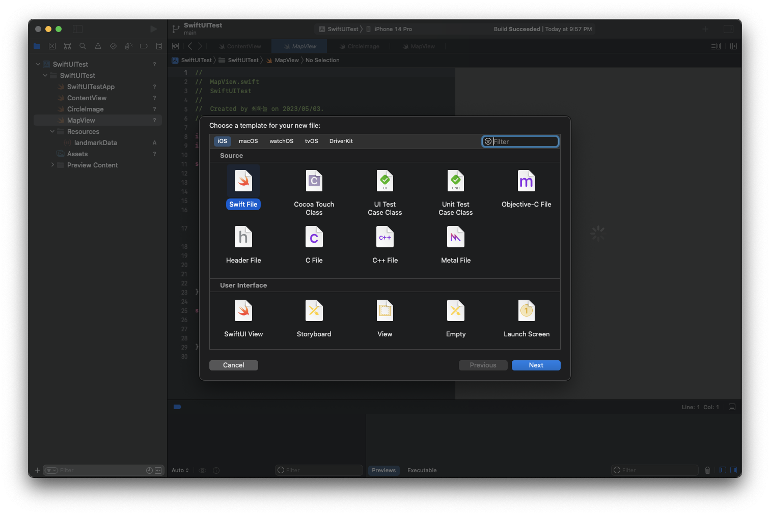The image size is (770, 515).
Task: Choose the Cocoa Touch Class template
Action: 314,192
